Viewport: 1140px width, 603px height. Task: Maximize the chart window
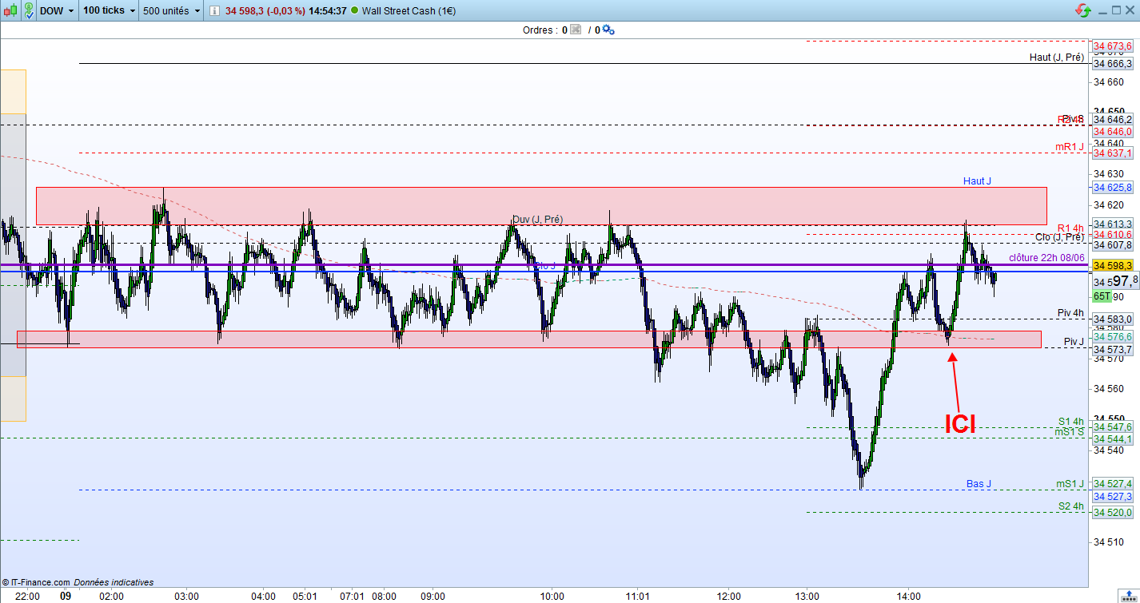click(x=1116, y=10)
